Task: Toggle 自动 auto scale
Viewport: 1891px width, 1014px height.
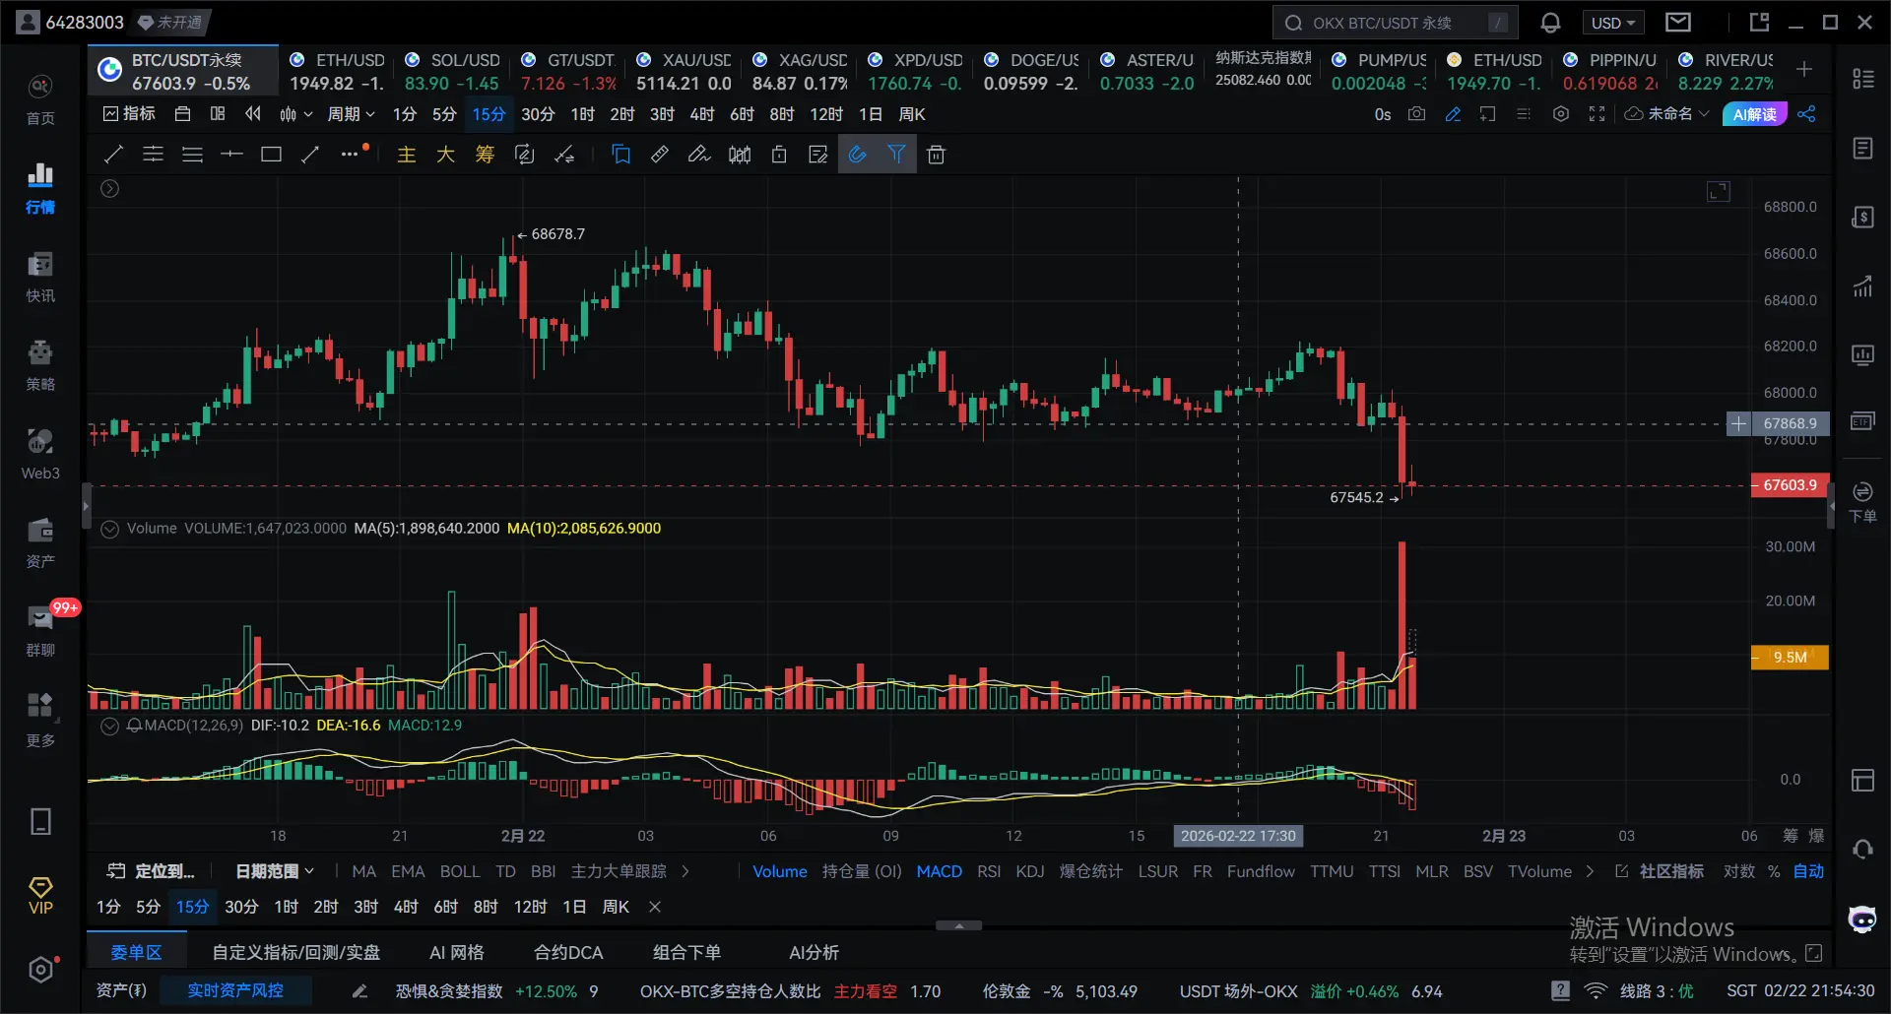Action: click(1808, 871)
